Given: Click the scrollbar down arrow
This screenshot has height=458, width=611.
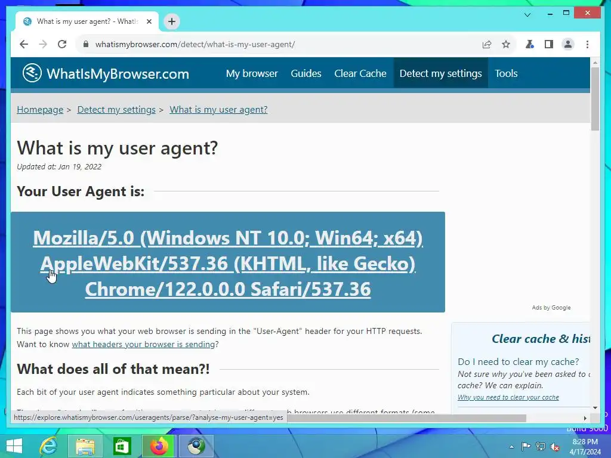Looking at the screenshot, I should [595, 408].
